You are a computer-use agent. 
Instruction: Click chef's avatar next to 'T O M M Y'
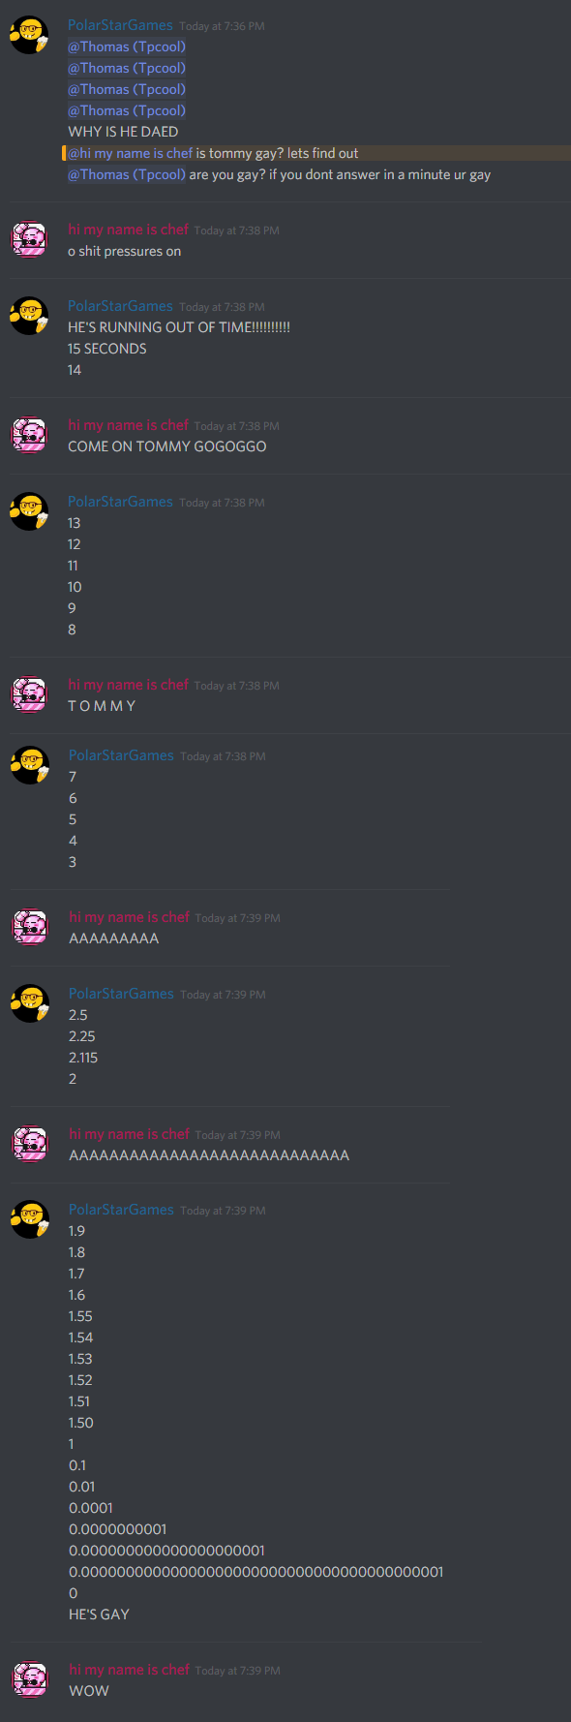[29, 694]
